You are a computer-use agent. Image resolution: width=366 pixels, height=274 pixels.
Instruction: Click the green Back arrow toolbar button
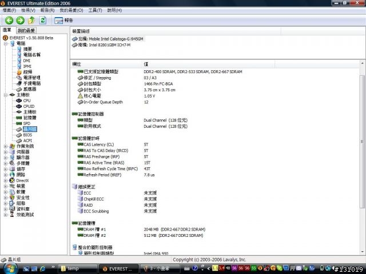point(9,21)
